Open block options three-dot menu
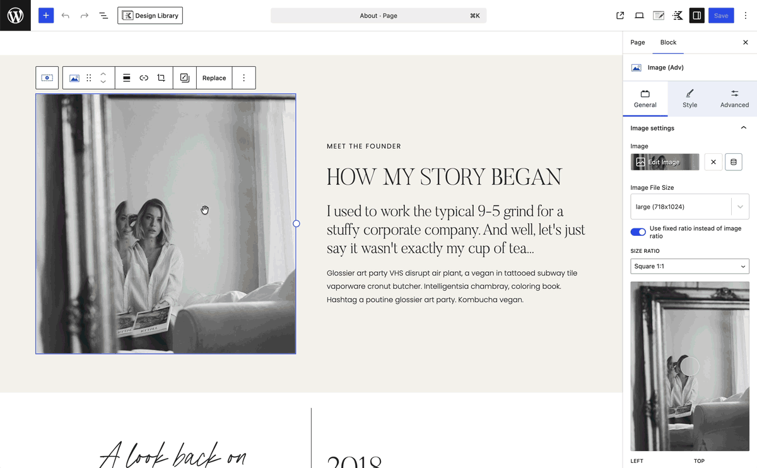 pyautogui.click(x=244, y=78)
